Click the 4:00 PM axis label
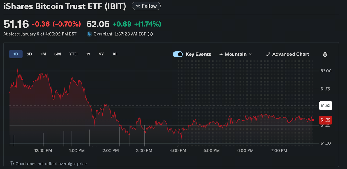The width and height of the screenshot is (347, 169). pyautogui.click(x=179, y=150)
